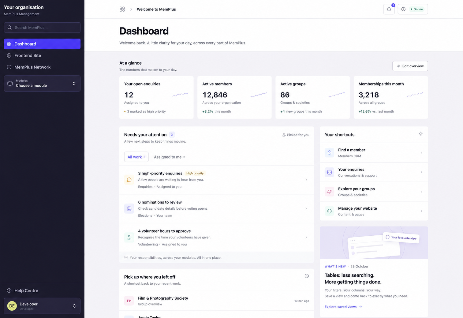Click the Your enquiries chat icon
Screen dimensions: 463x318
coord(329,172)
